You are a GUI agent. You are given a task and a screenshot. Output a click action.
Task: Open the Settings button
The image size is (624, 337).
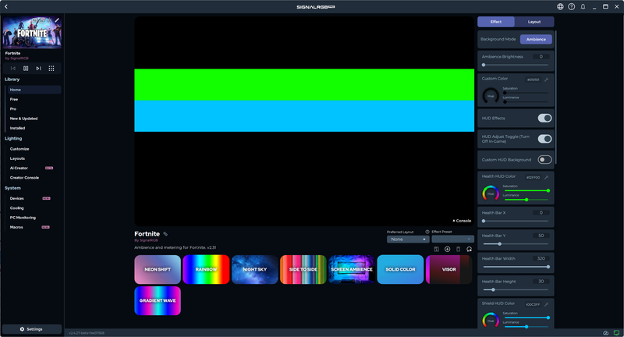click(x=32, y=329)
